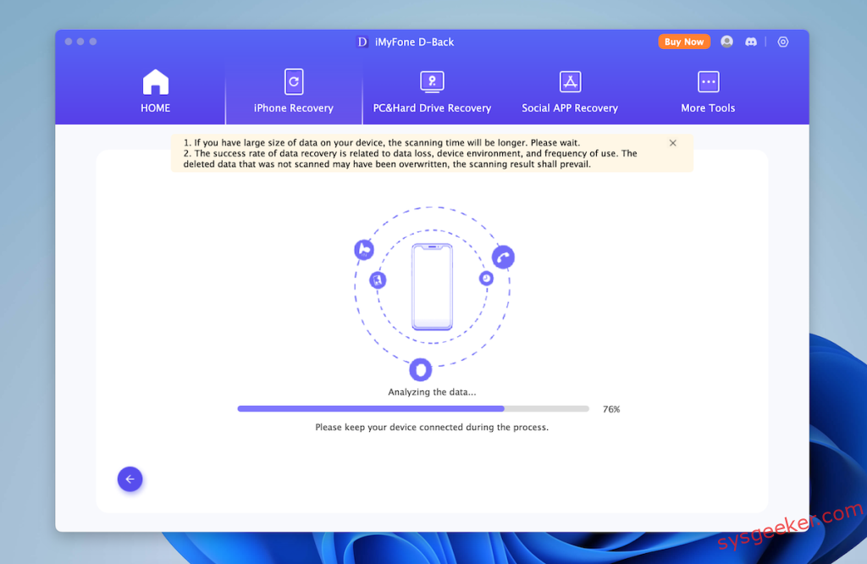Switch to the Social APP Recovery tab

570,93
